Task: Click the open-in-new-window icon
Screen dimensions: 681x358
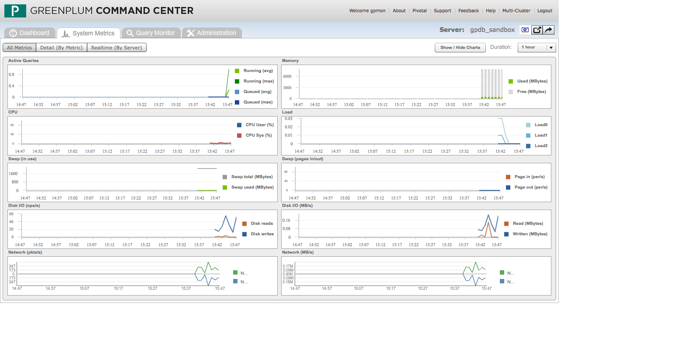Action: pos(537,30)
